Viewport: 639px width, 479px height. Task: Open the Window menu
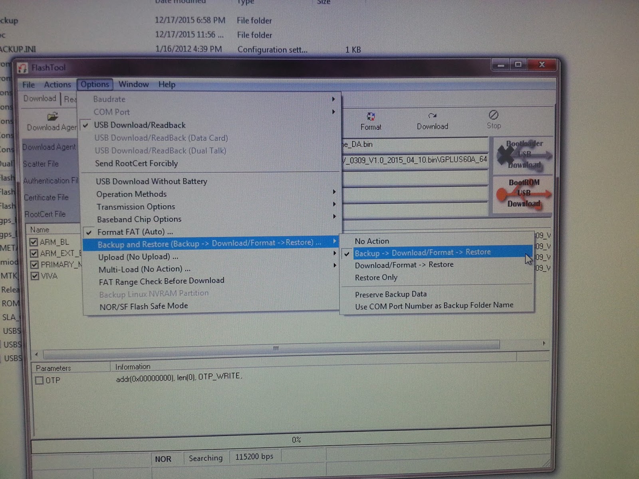click(134, 84)
